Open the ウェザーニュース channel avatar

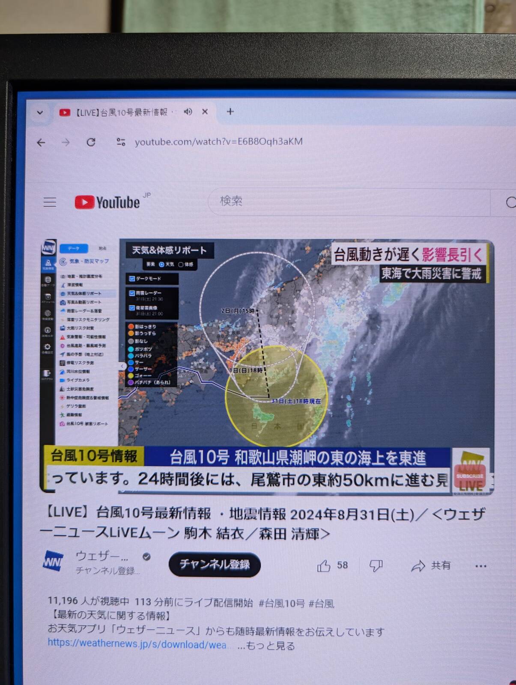[x=53, y=561]
